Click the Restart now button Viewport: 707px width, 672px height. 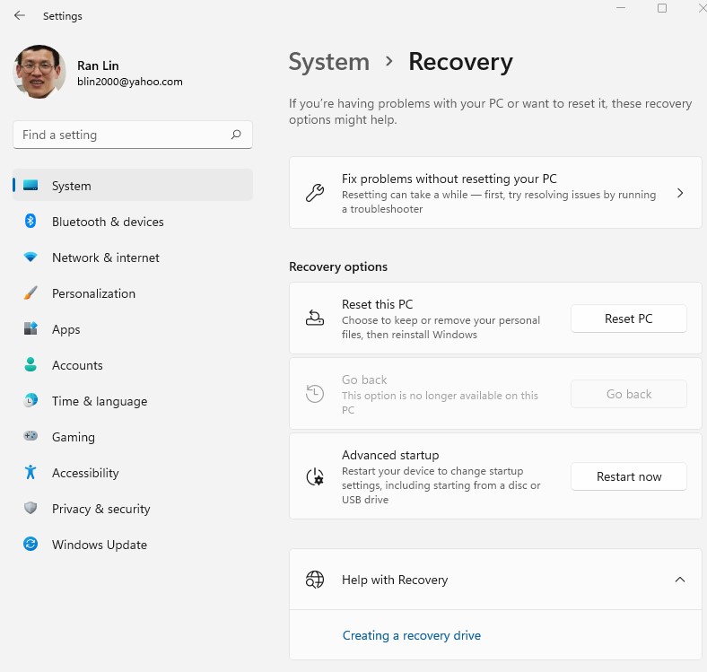point(629,476)
